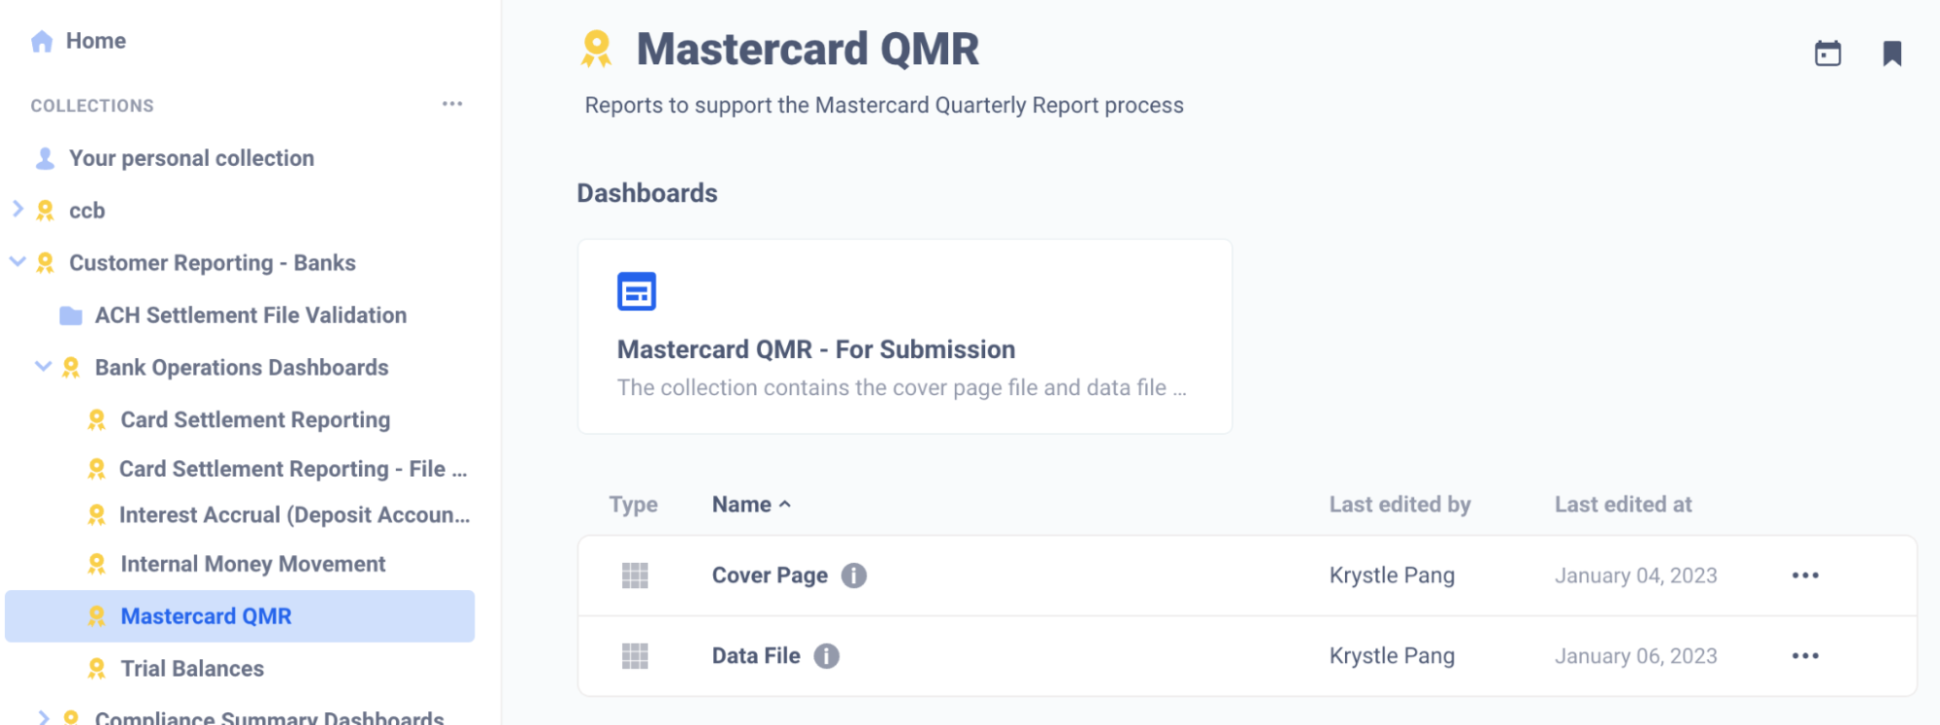
Task: Click the Card Settlement Reporting - File badge icon
Action: [96, 469]
